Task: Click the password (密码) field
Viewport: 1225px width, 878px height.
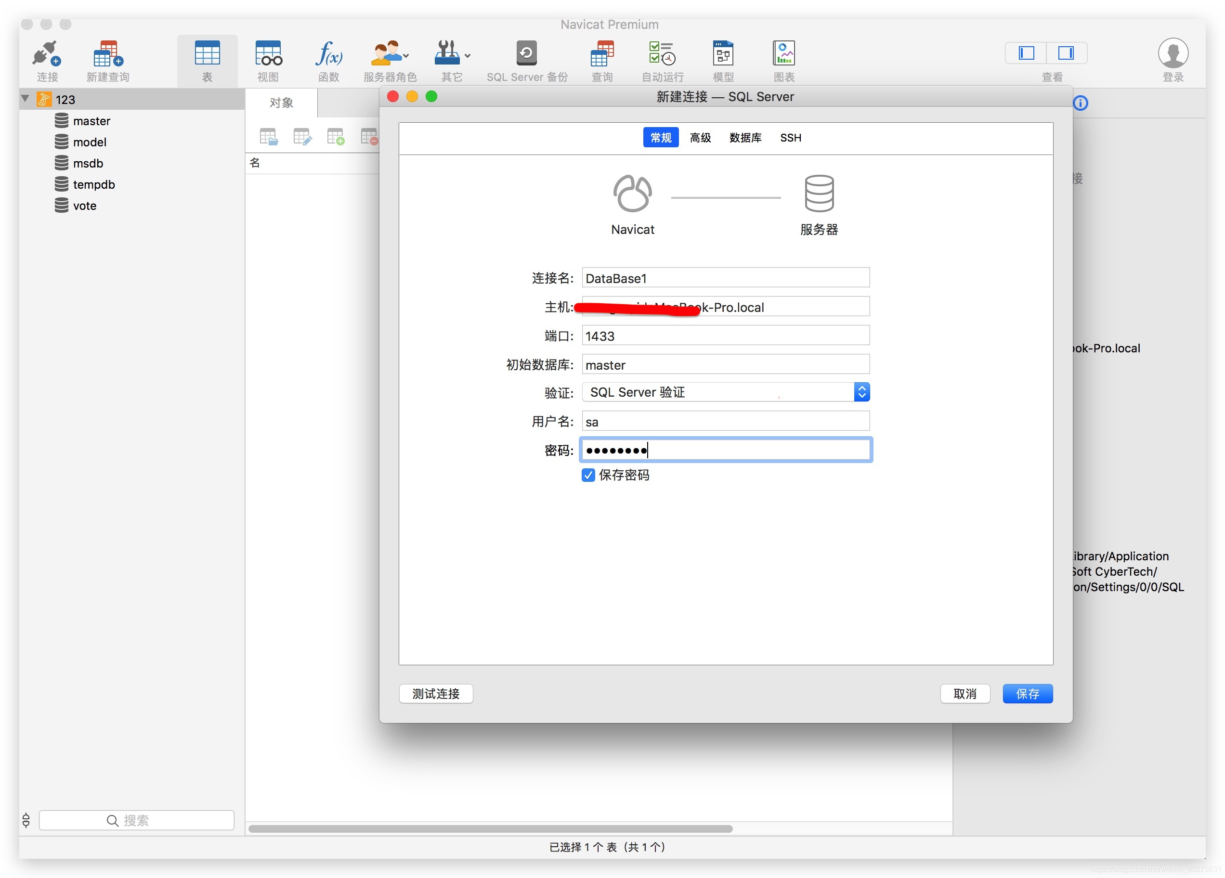Action: 725,450
